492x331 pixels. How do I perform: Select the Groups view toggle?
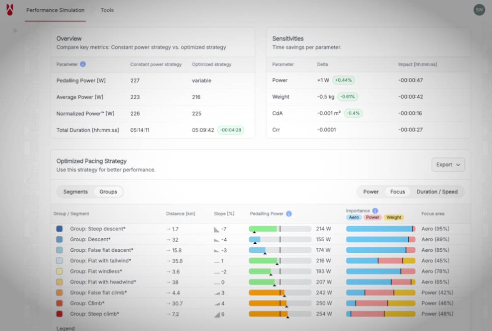(x=108, y=192)
